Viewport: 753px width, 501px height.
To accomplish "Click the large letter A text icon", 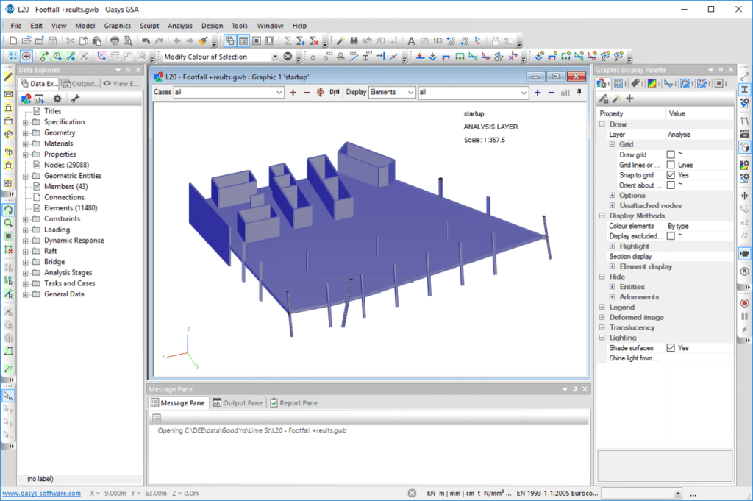I will click(411, 40).
